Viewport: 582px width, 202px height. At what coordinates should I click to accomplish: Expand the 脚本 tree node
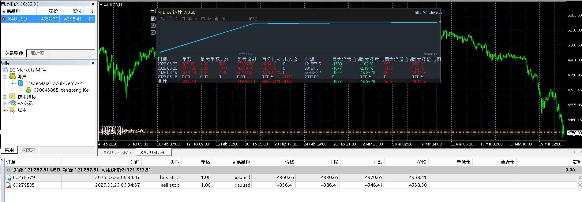[5, 110]
